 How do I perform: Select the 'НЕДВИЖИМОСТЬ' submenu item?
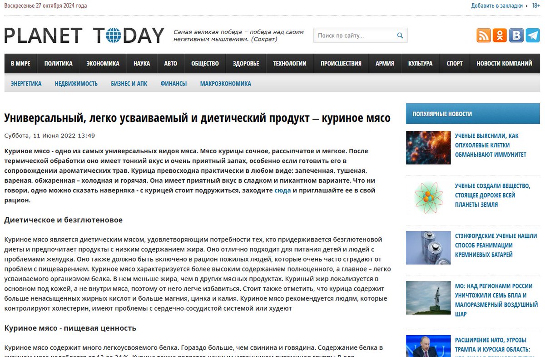point(76,84)
